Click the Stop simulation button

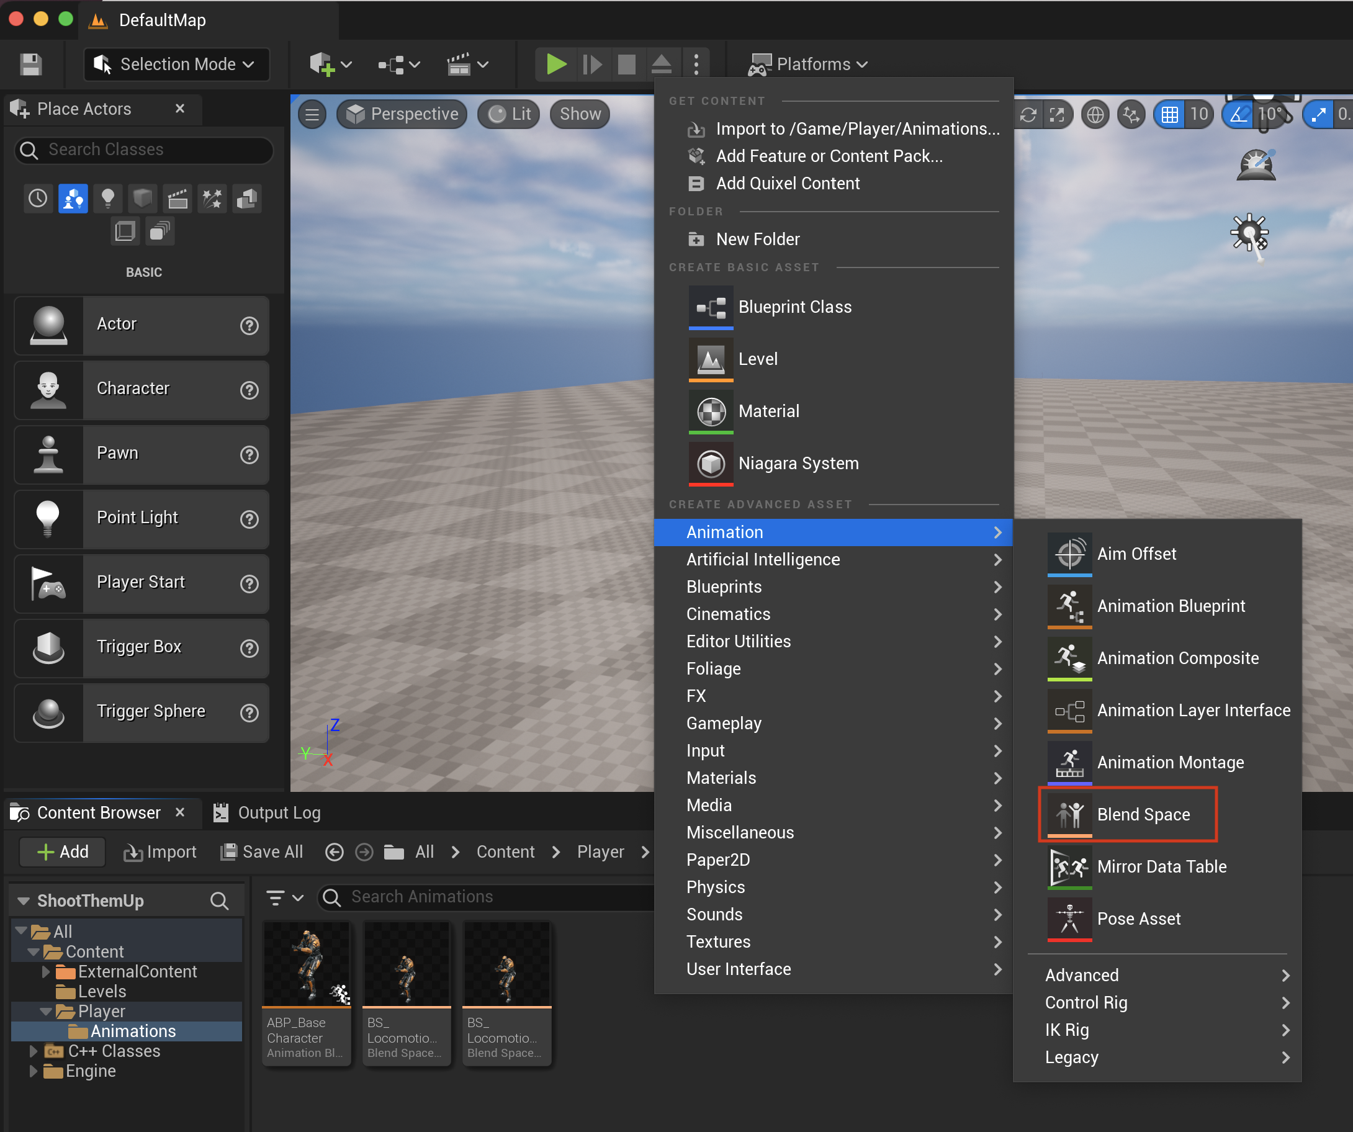point(626,65)
